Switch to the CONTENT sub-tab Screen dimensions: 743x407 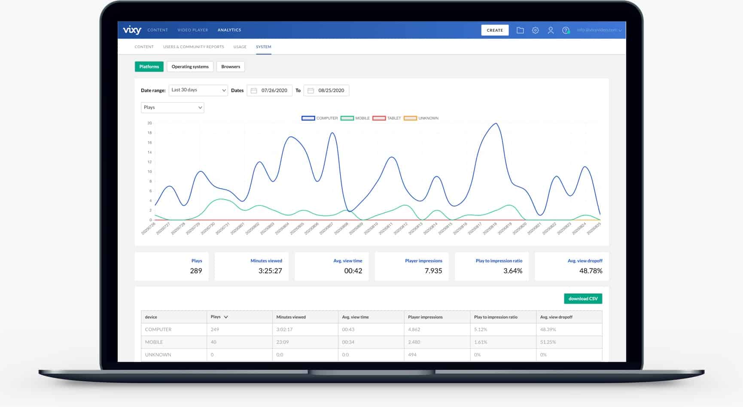coord(144,47)
